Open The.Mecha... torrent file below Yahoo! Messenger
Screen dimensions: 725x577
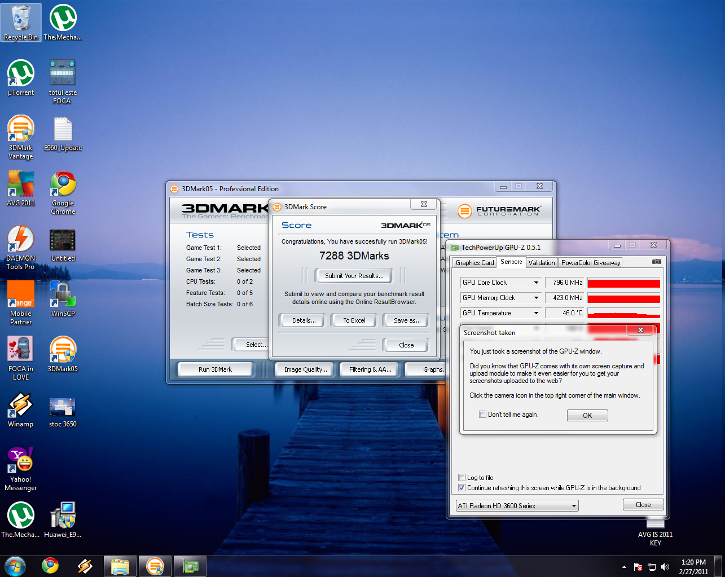[21, 520]
